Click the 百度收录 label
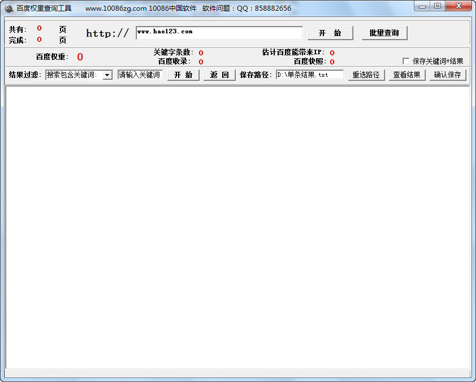This screenshot has height=382, width=476. coord(175,61)
